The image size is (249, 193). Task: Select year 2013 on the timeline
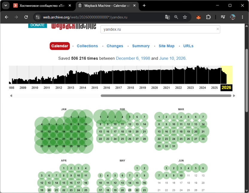71,88
